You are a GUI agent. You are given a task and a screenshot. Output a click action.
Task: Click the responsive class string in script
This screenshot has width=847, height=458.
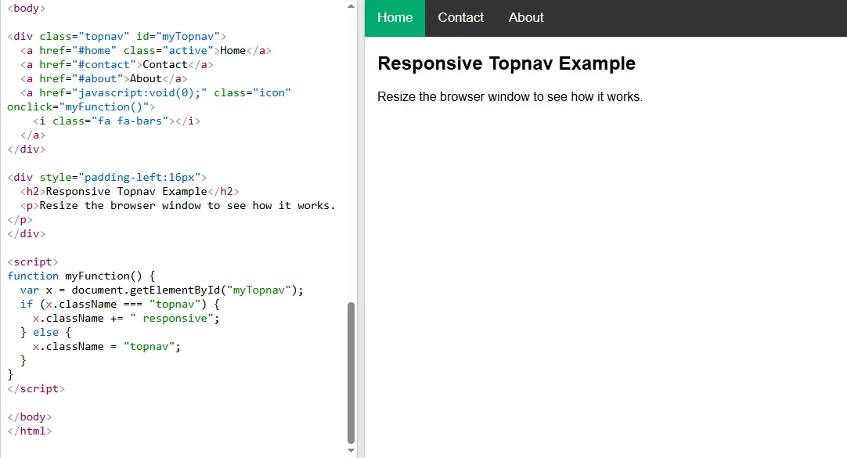point(176,318)
